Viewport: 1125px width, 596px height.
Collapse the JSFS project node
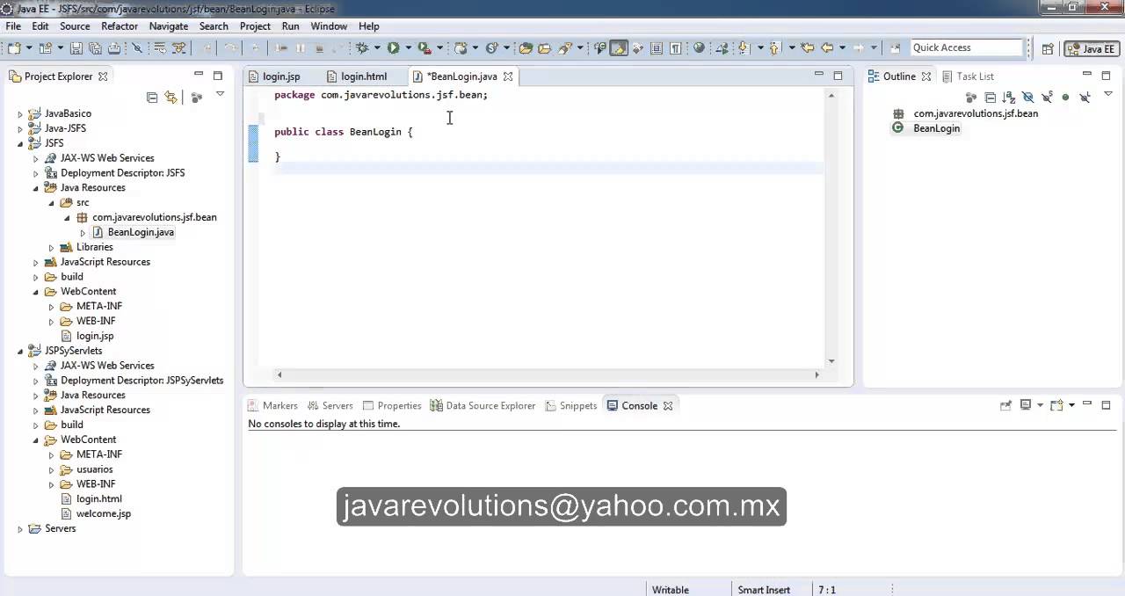click(20, 143)
